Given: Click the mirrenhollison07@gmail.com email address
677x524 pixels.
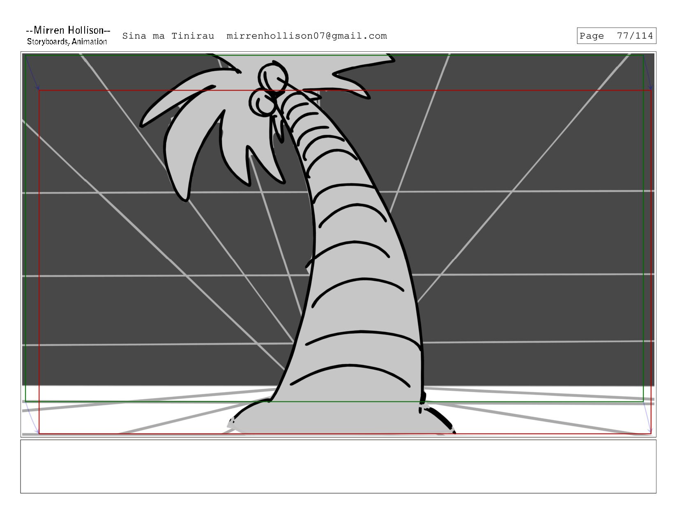Looking at the screenshot, I should pos(307,36).
